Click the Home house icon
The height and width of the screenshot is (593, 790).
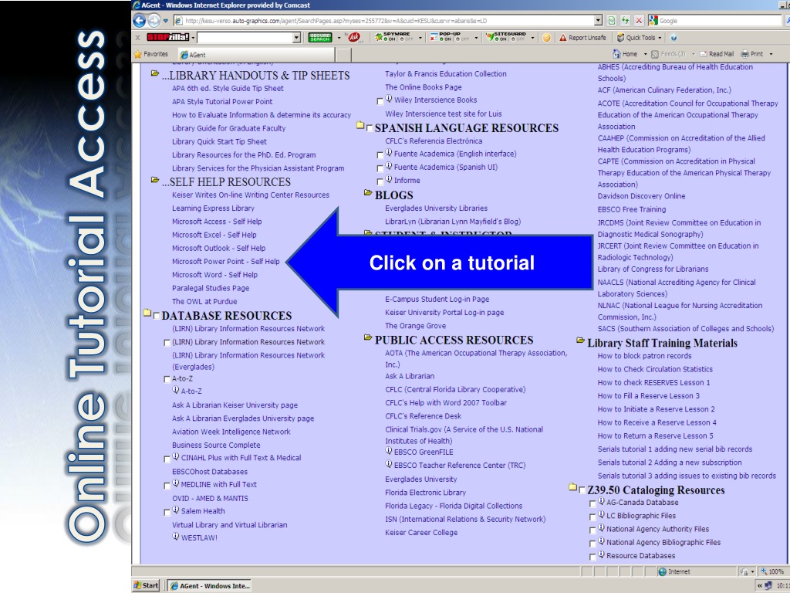pos(616,53)
